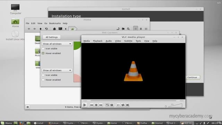Click file manager Computer toolbar icon

60,29
